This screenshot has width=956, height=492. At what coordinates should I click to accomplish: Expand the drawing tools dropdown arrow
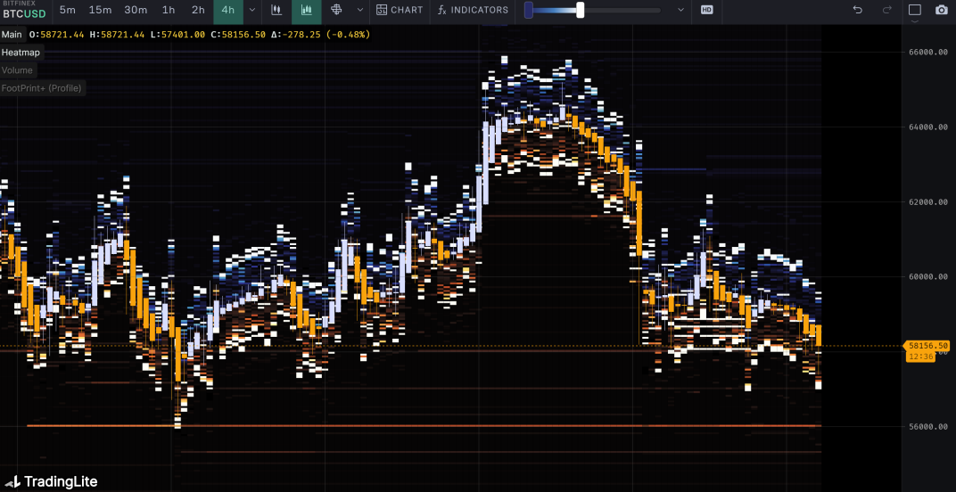359,10
